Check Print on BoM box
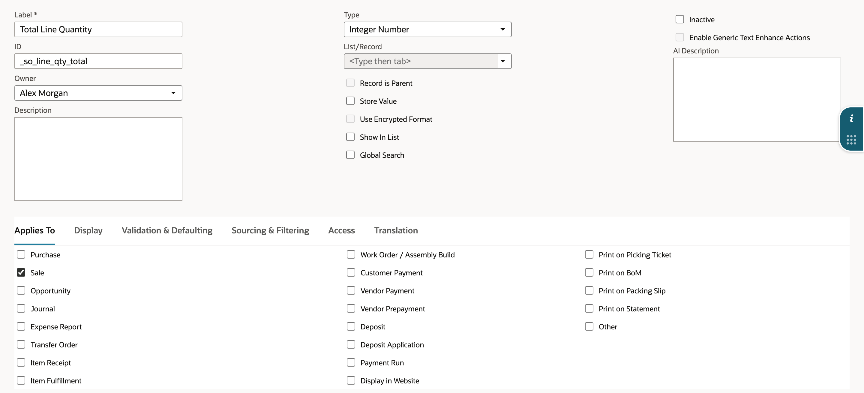This screenshot has width=864, height=393. 589,273
